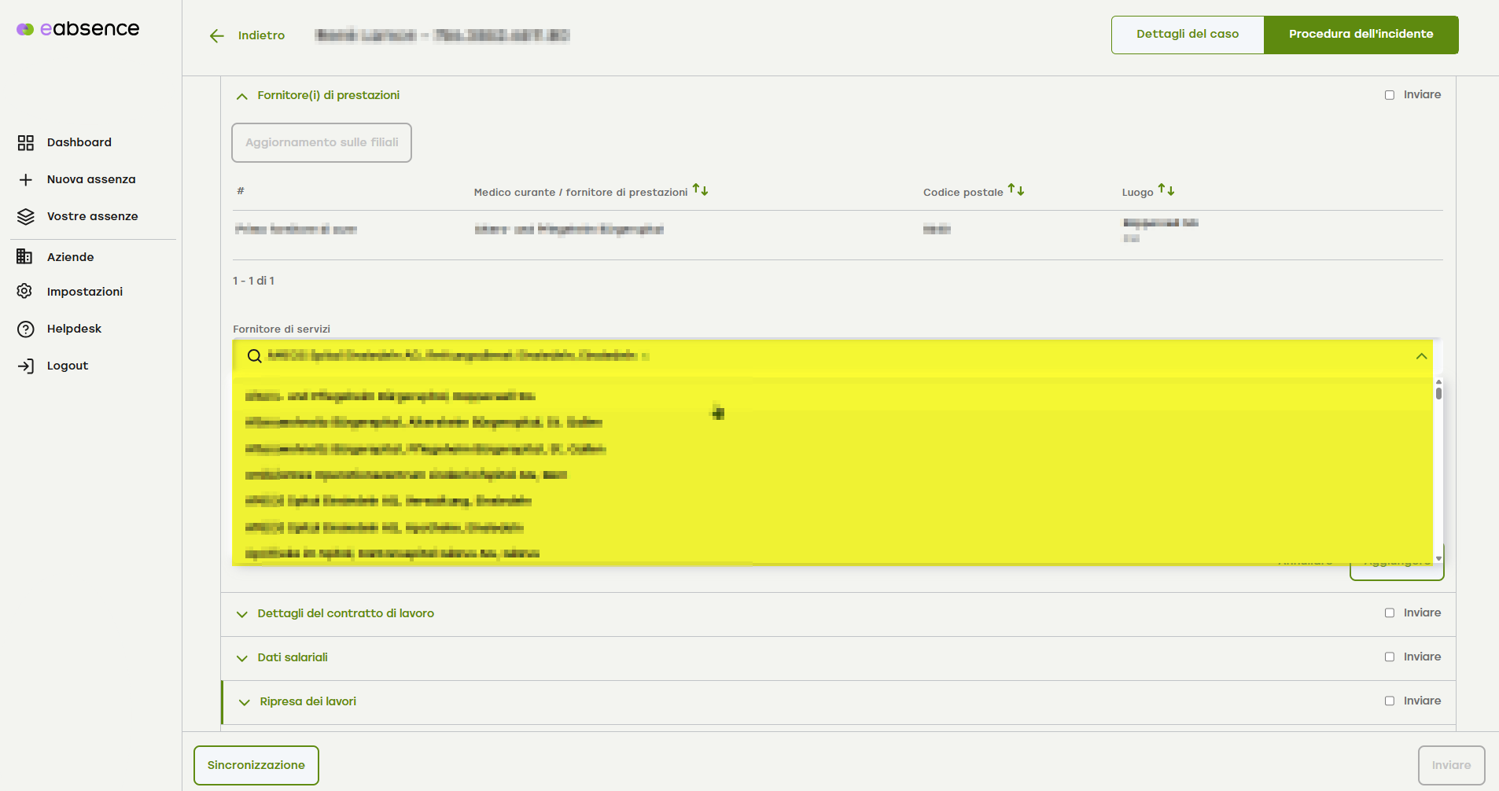The width and height of the screenshot is (1499, 791).
Task: Click the eabsence logo
Action: 78,29
